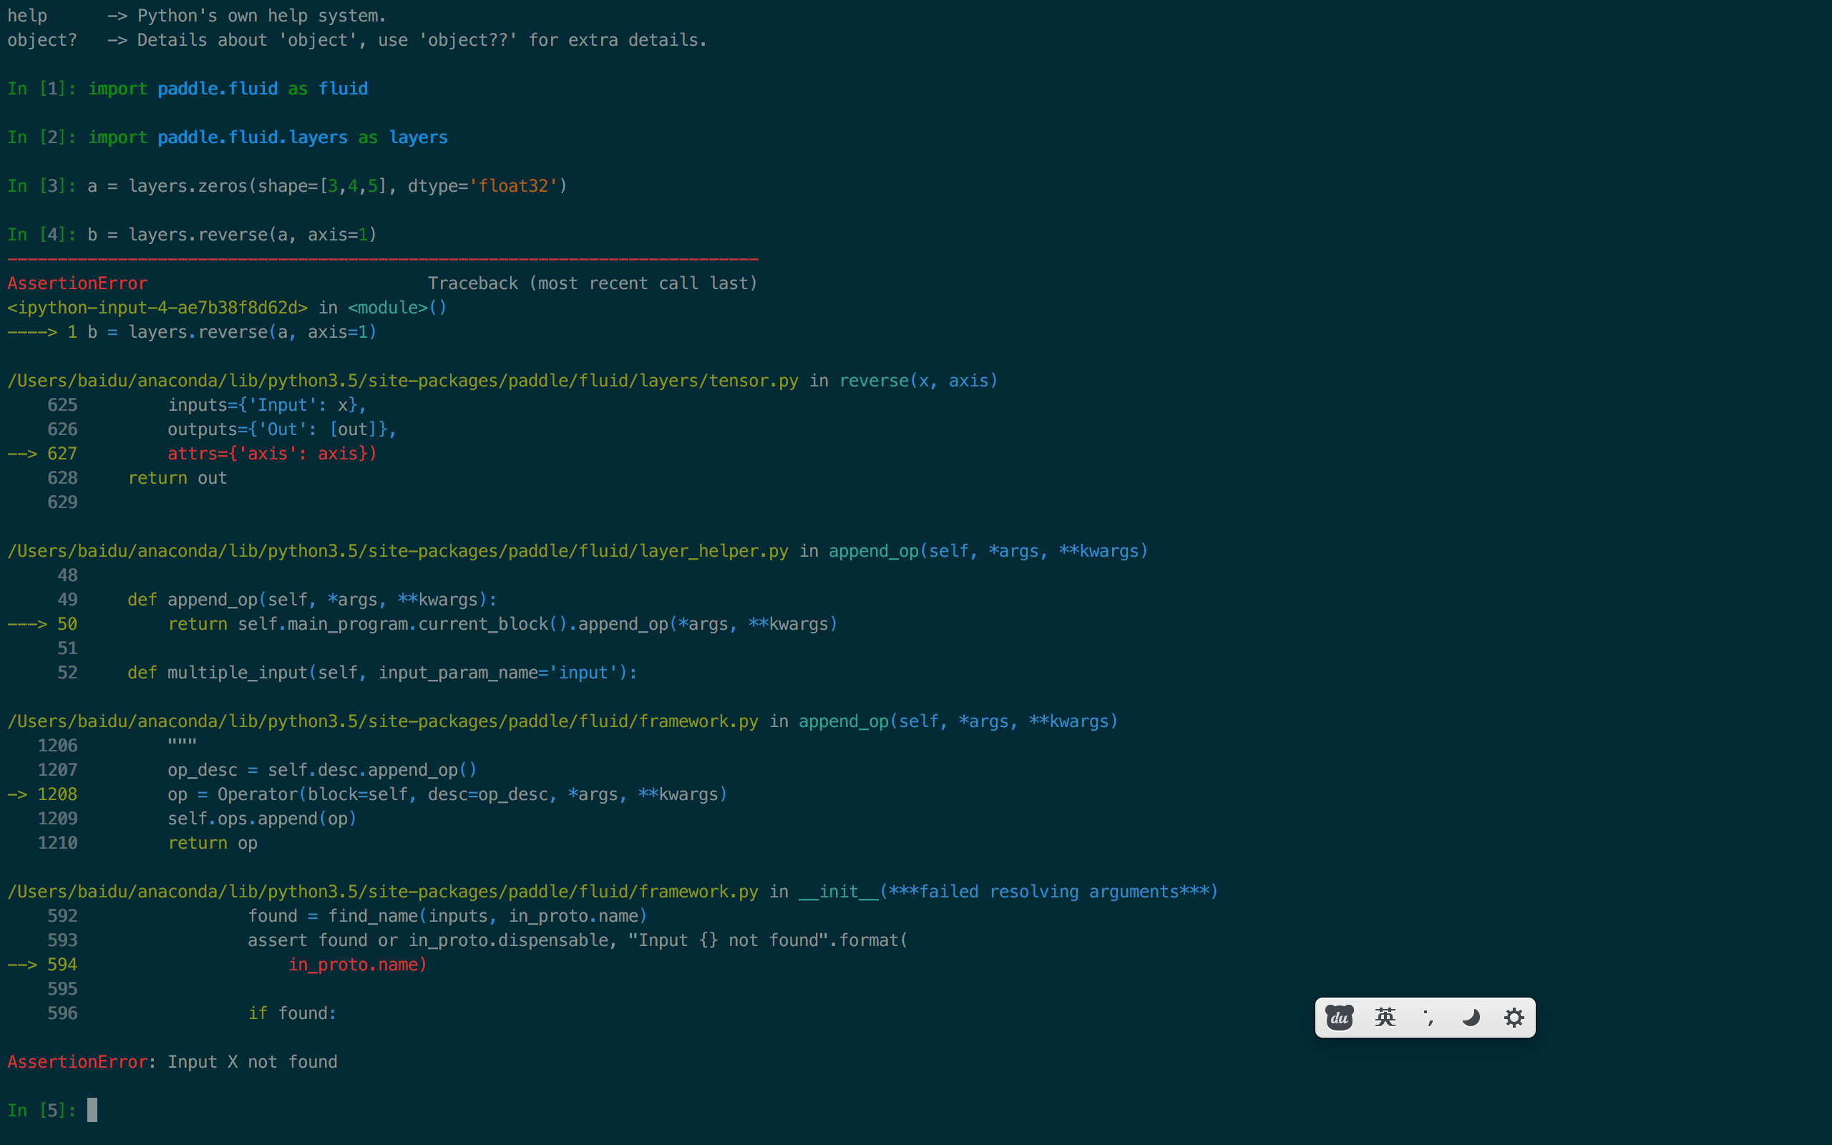
Task: Click the highlighted line 627 attrs text
Action: click(272, 454)
